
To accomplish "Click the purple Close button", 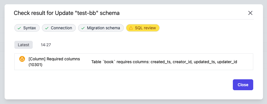I will (243, 85).
